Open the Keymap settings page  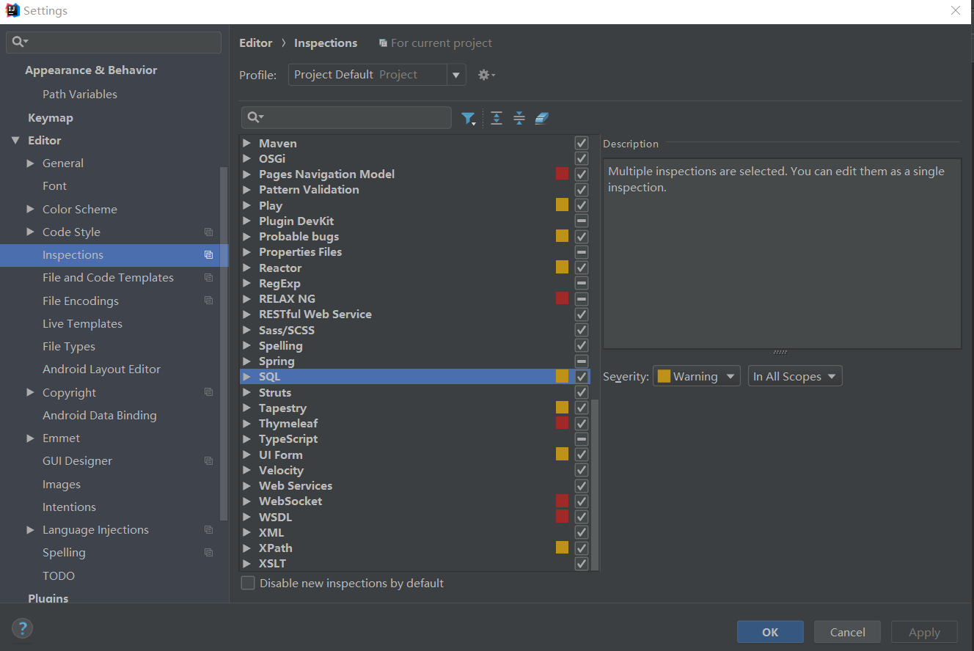point(51,118)
